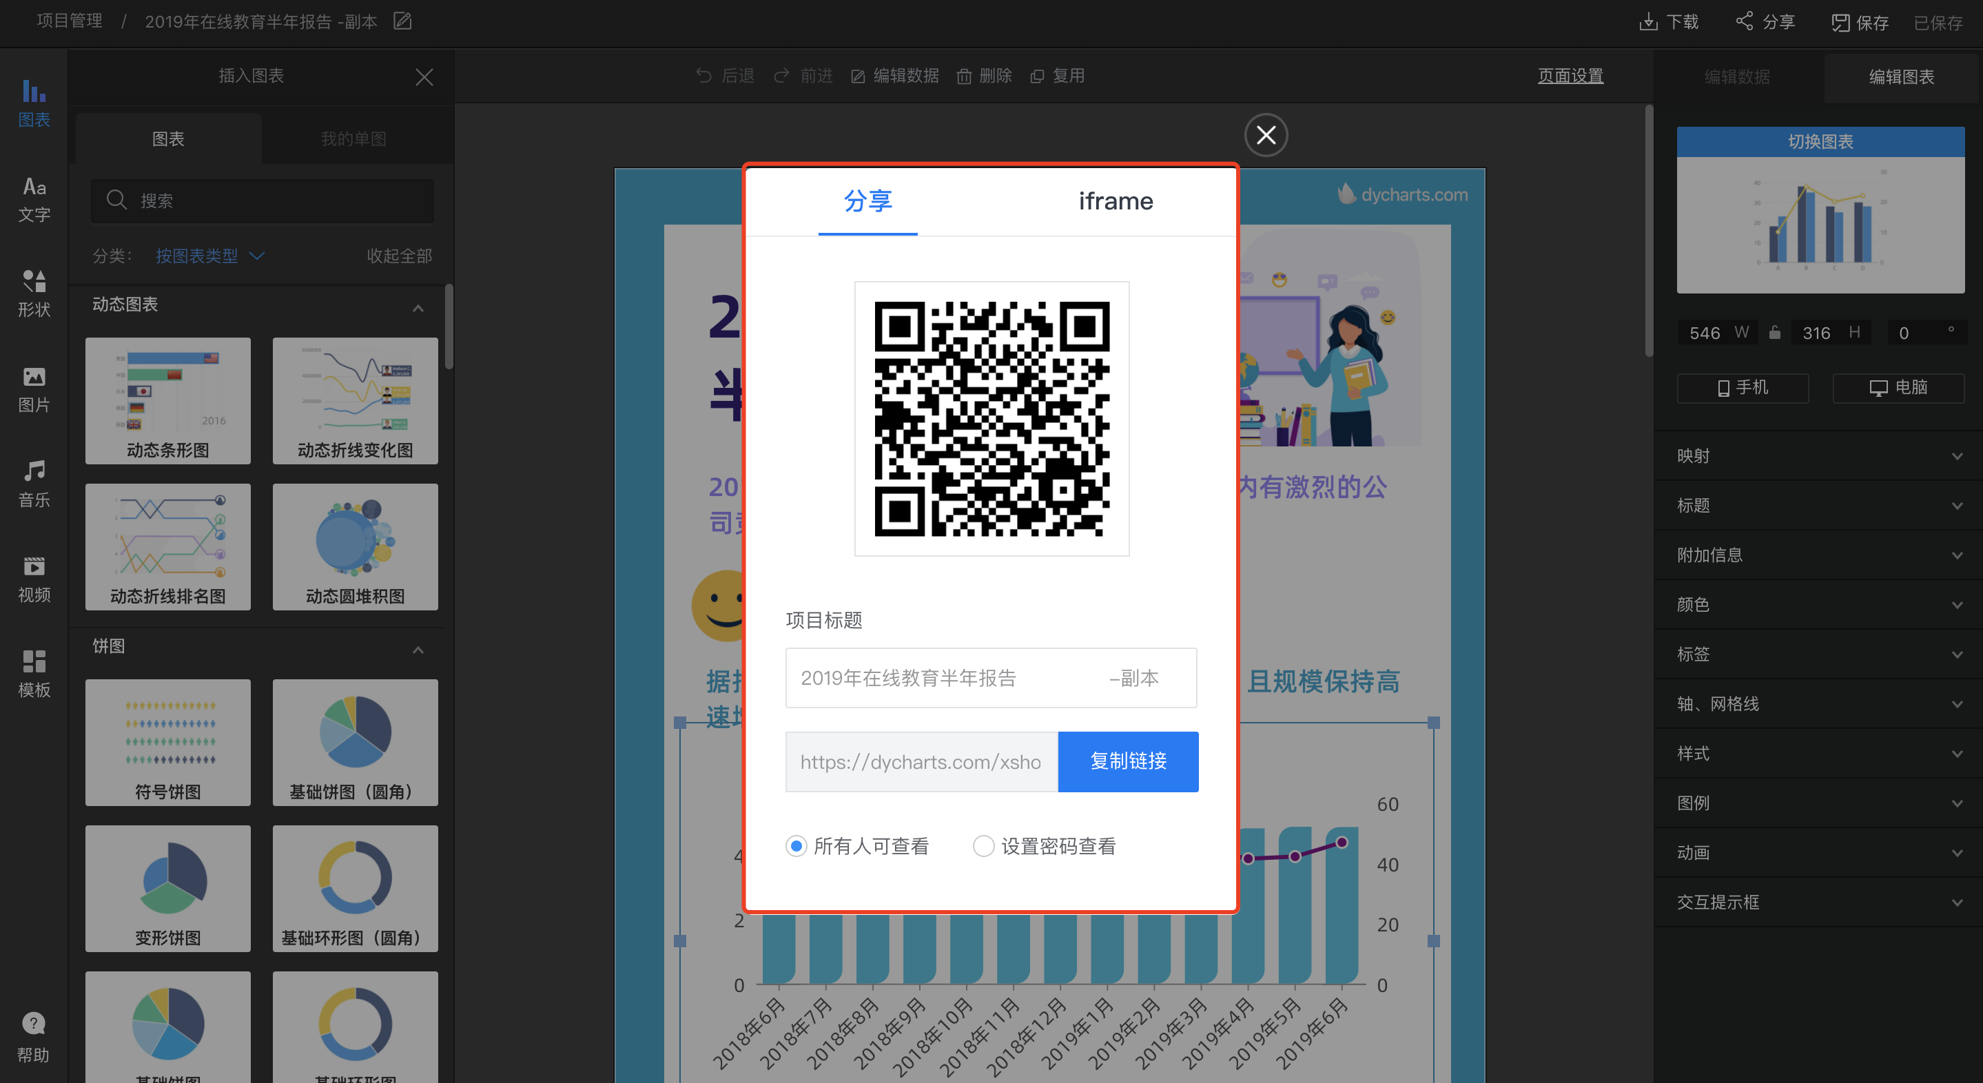This screenshot has width=1983, height=1083.
Task: Click the 分享 share button in top bar
Action: tap(1765, 21)
